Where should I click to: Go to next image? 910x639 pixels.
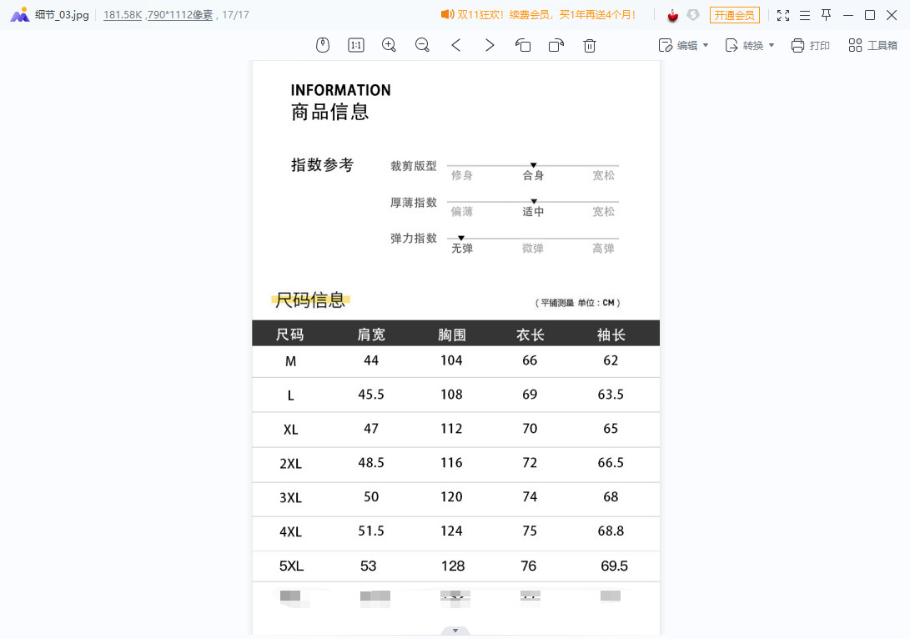(490, 45)
